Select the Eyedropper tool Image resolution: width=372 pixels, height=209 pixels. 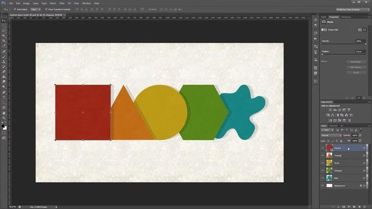click(4, 46)
